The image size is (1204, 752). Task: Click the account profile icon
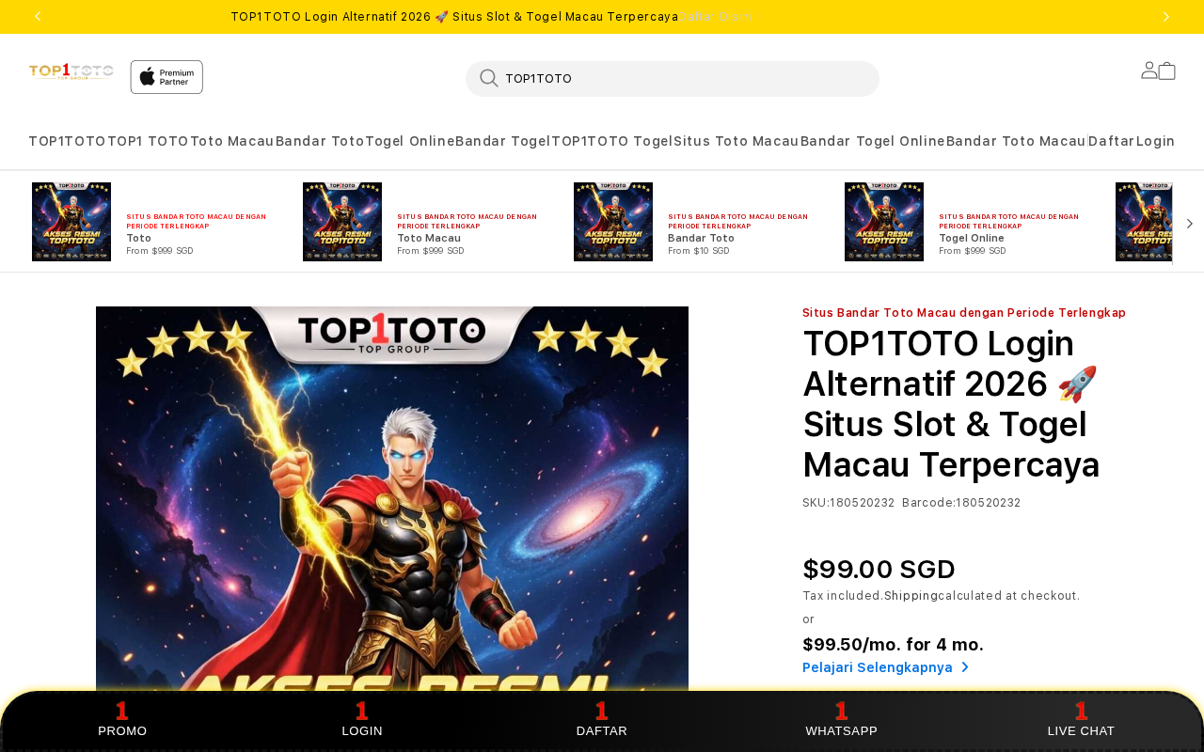tap(1149, 70)
